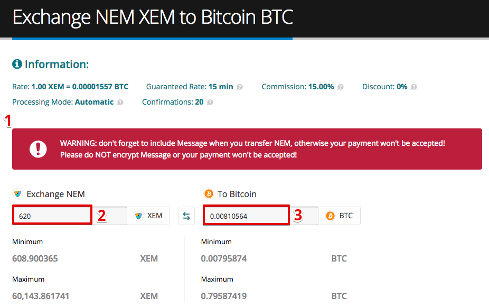The height and width of the screenshot is (307, 489).
Task: Open the XEM currency selector
Action: pyautogui.click(x=148, y=216)
